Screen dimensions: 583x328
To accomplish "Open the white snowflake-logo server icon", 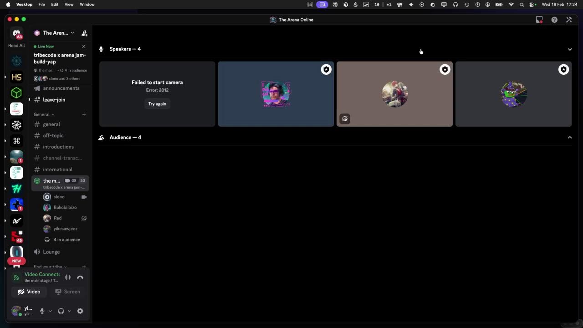I will click(x=16, y=125).
